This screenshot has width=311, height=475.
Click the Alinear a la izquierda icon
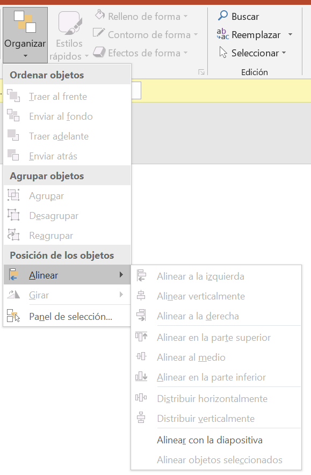click(x=141, y=276)
